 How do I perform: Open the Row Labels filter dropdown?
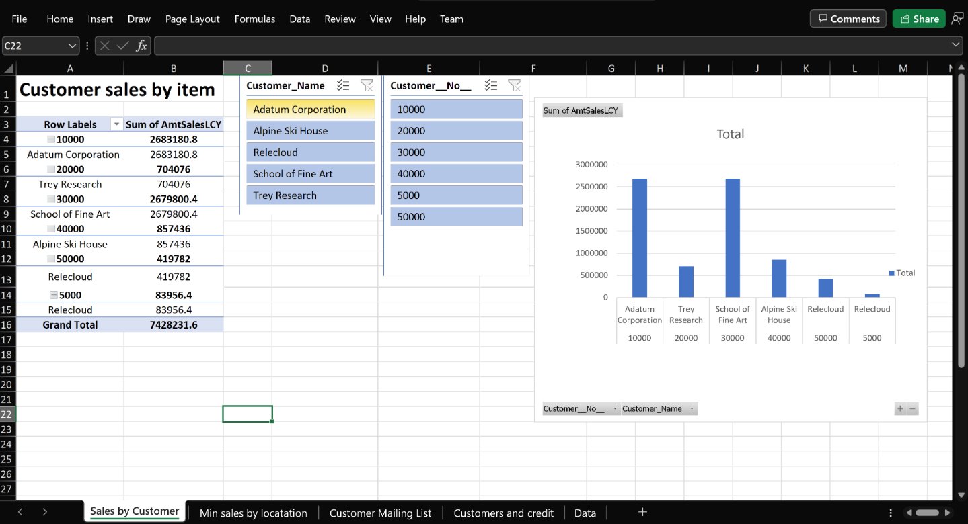click(116, 124)
